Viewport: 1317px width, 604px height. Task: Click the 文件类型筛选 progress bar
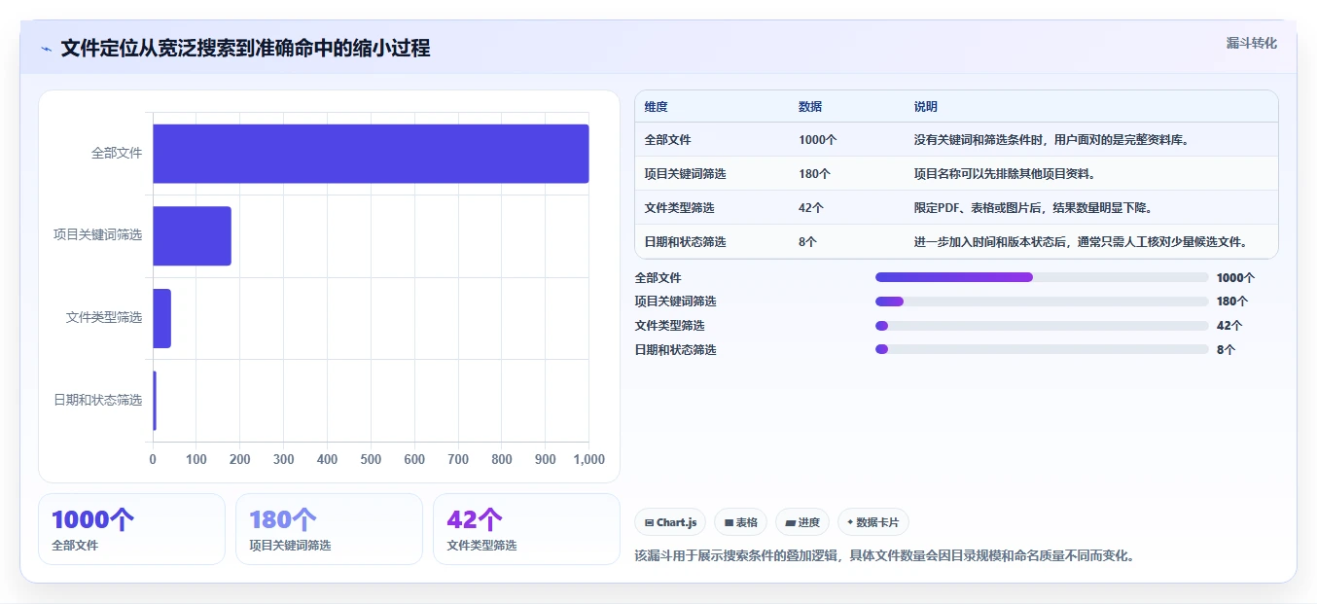click(1042, 326)
